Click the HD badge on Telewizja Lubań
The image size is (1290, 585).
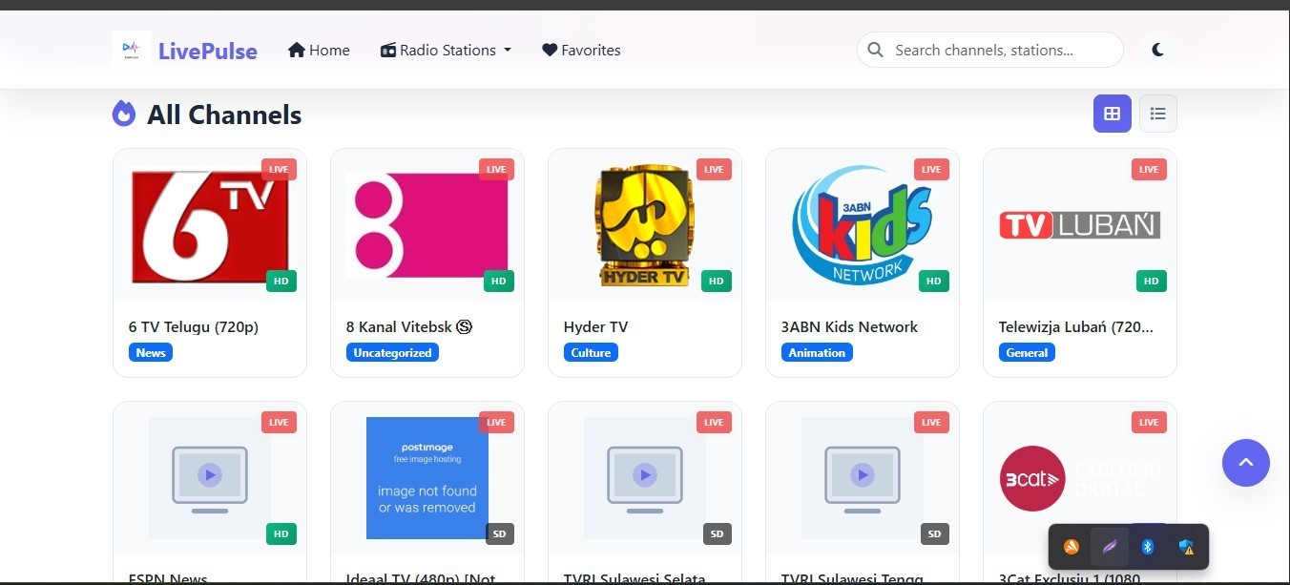click(x=1151, y=281)
